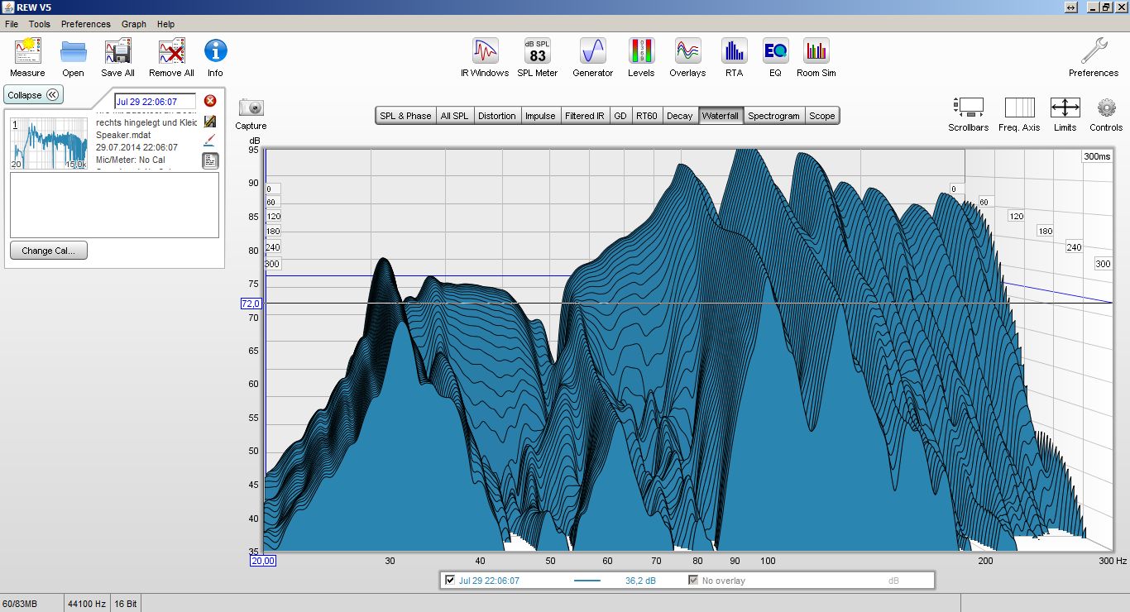Switch to the Filtered IR tab
1130x612 pixels.
(x=585, y=116)
